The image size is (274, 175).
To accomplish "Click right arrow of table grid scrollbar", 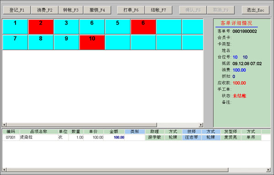I will (x=201, y=125).
